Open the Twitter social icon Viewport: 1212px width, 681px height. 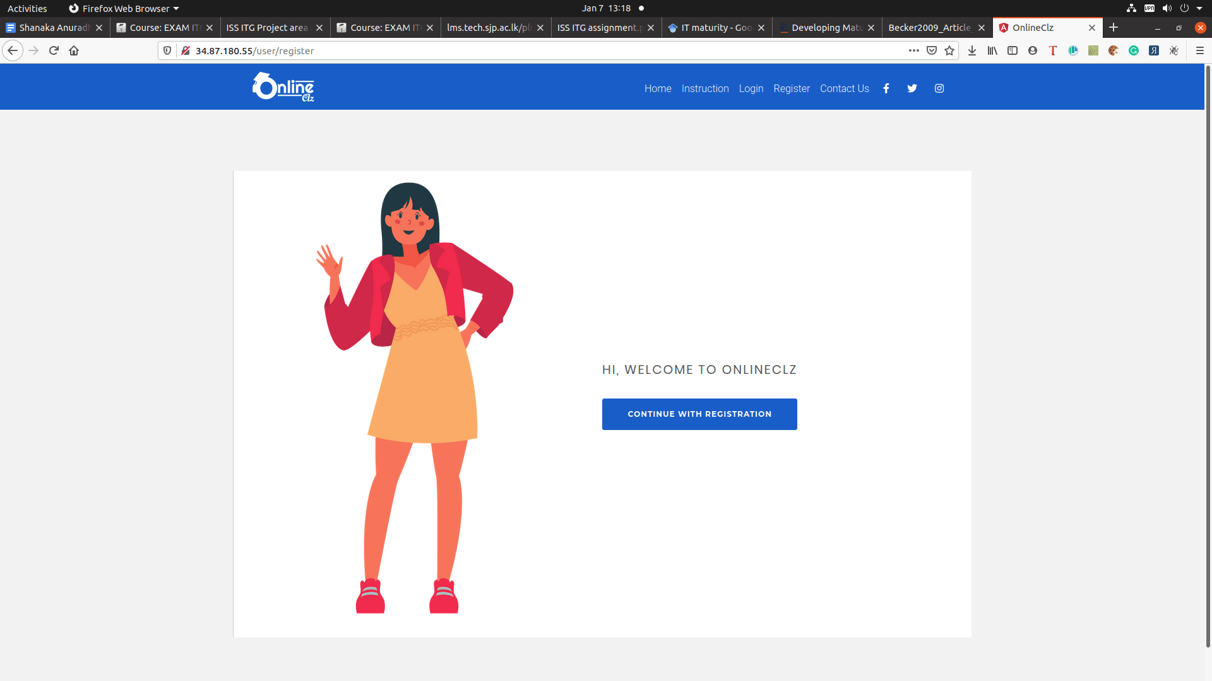(912, 88)
